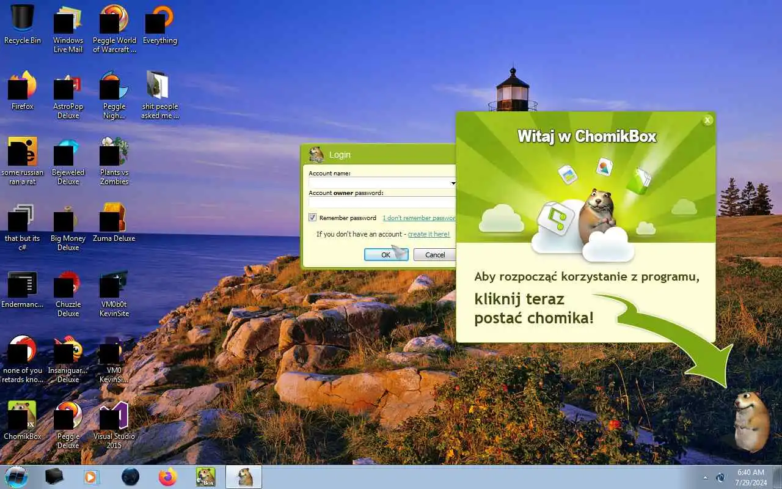This screenshot has height=489, width=782.
Task: Select 'none of you retards kno...' desktop icon
Action: click(23, 358)
